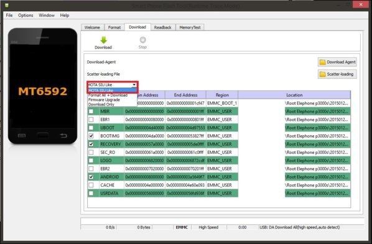Click the Download Agent folder icon

click(x=322, y=62)
